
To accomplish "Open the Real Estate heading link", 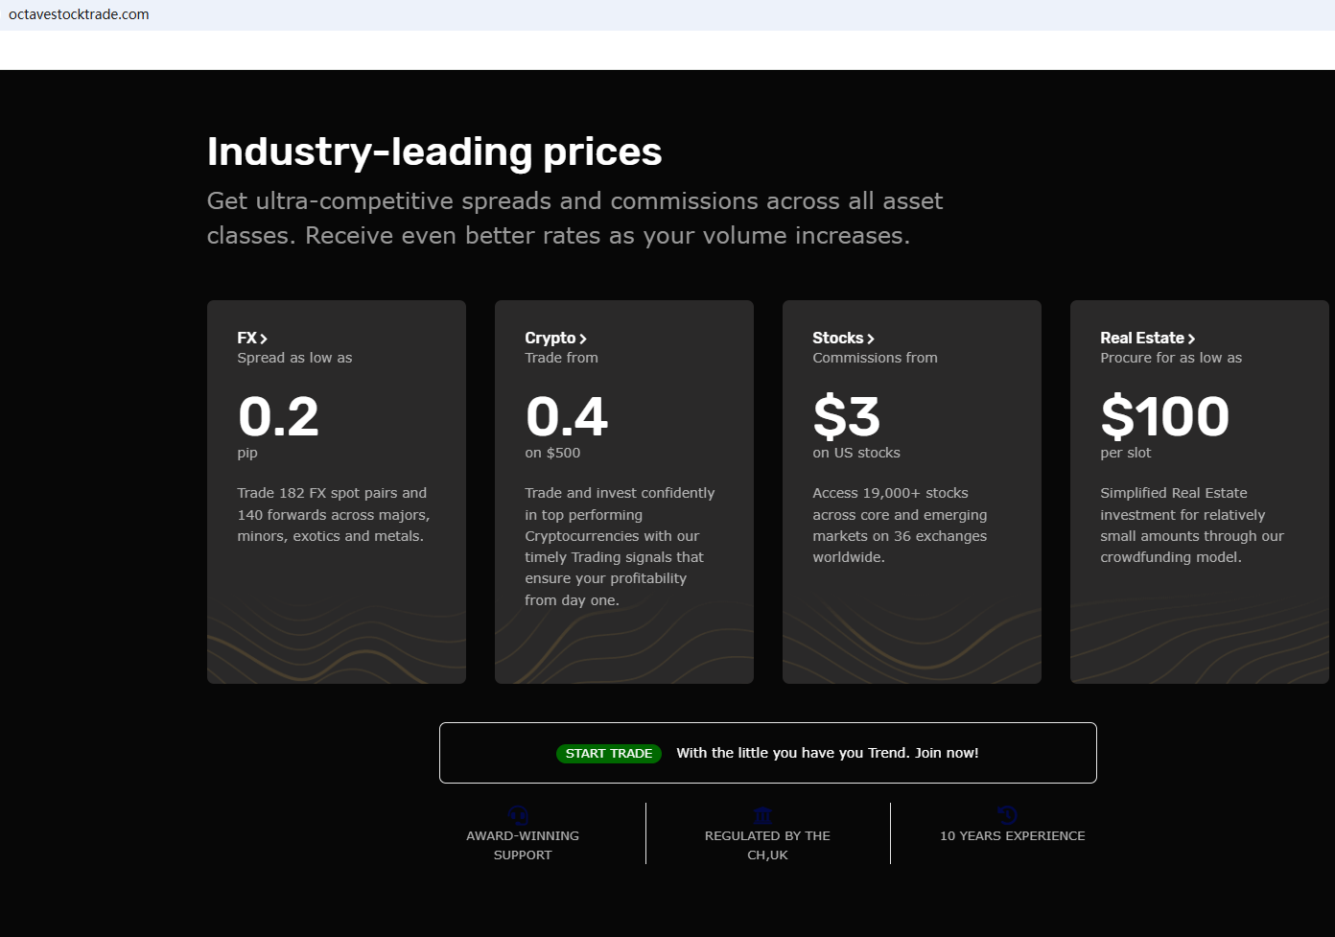I will tap(1141, 338).
